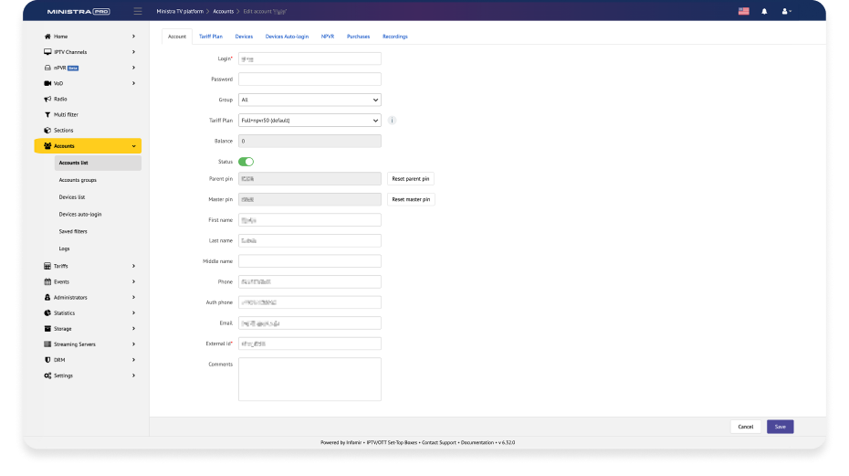Open the Group dropdown

(x=309, y=100)
